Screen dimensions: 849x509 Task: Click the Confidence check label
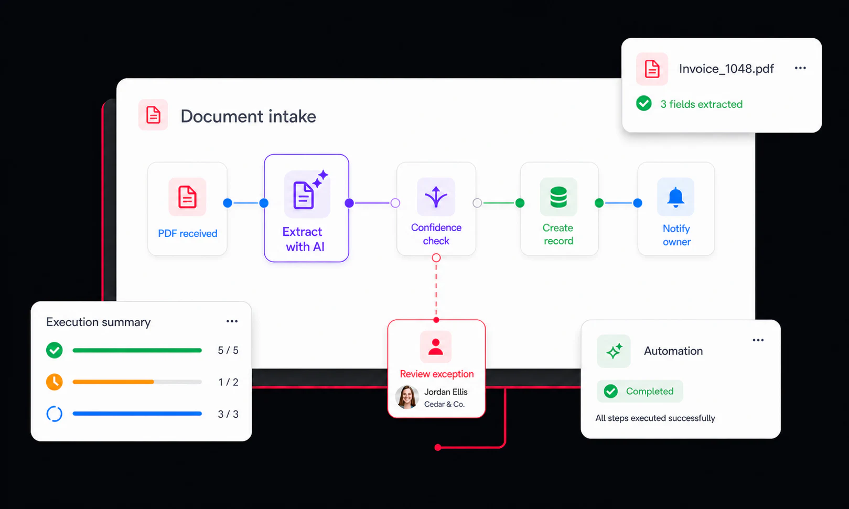[436, 234]
